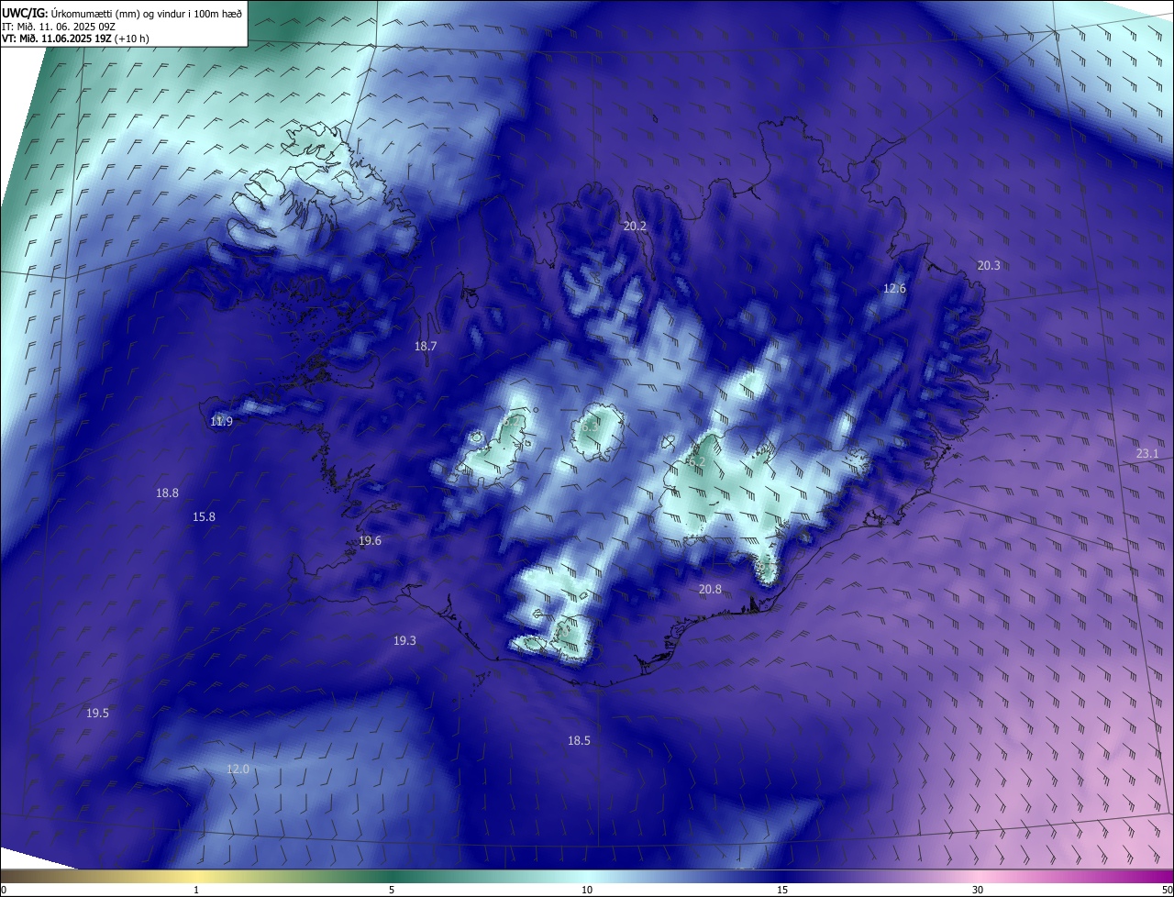
Task: Click the value label 19.3 on the map
Action: click(x=404, y=640)
